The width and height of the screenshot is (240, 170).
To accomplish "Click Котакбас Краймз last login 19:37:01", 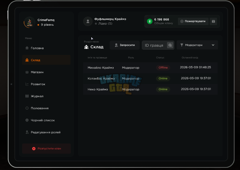I will click(x=196, y=78).
